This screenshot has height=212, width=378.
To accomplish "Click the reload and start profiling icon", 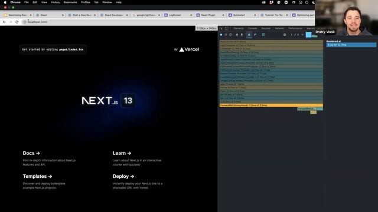I will click(226, 35).
